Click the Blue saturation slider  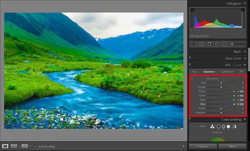[x=221, y=104]
